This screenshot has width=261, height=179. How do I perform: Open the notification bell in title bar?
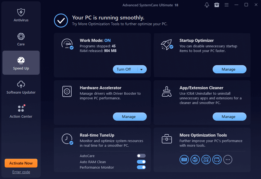[207, 5]
